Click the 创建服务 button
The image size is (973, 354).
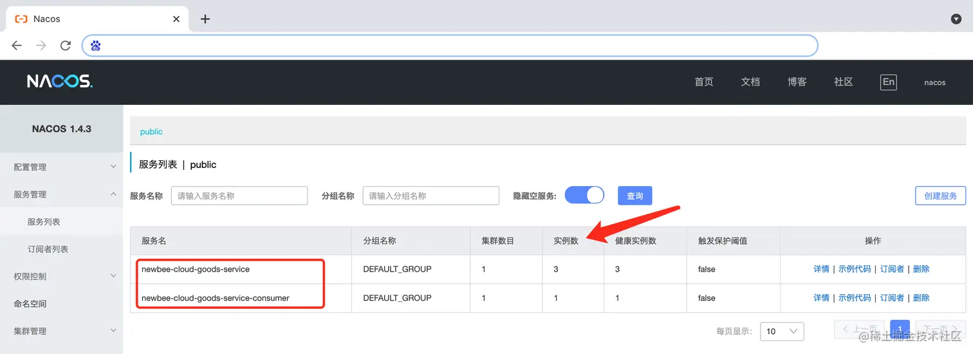pyautogui.click(x=940, y=196)
